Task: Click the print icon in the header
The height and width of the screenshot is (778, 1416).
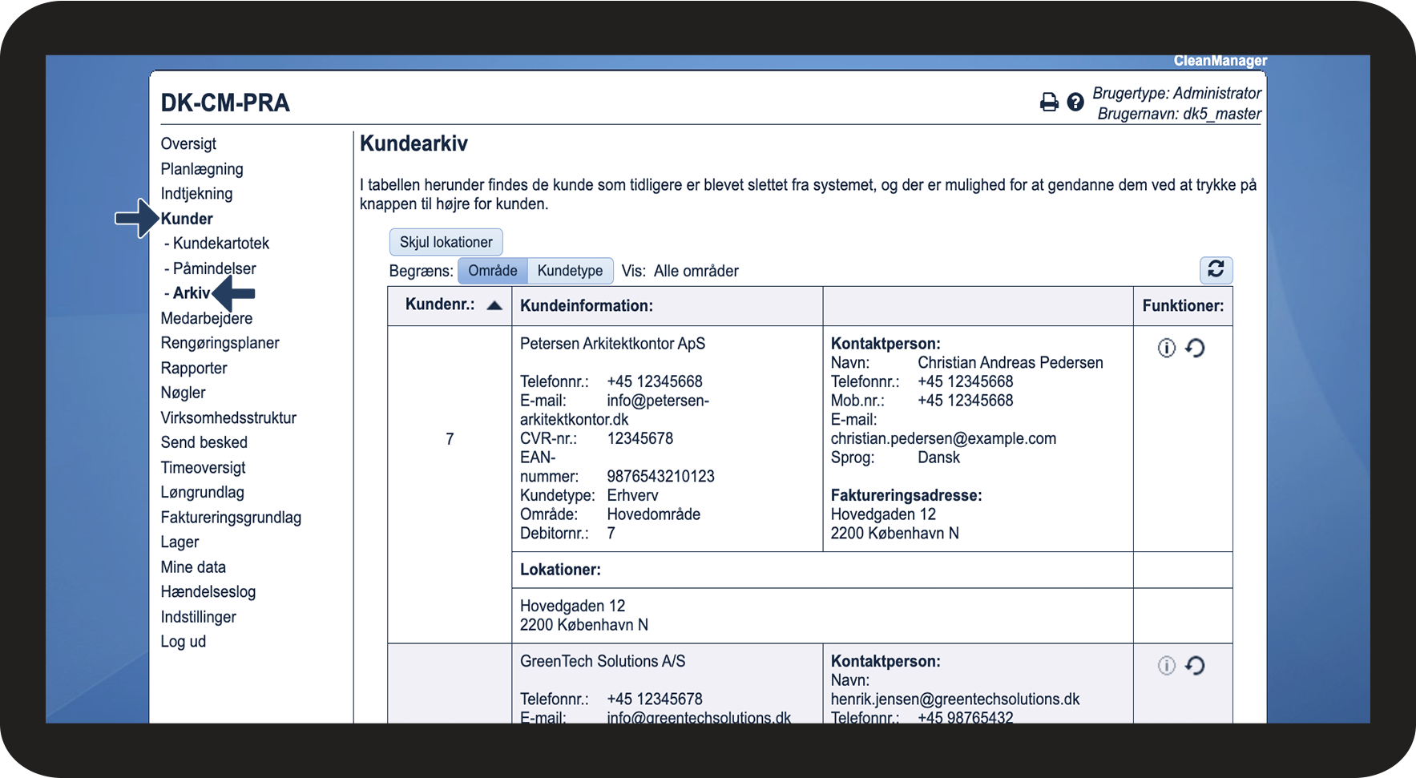Action: point(1048,103)
